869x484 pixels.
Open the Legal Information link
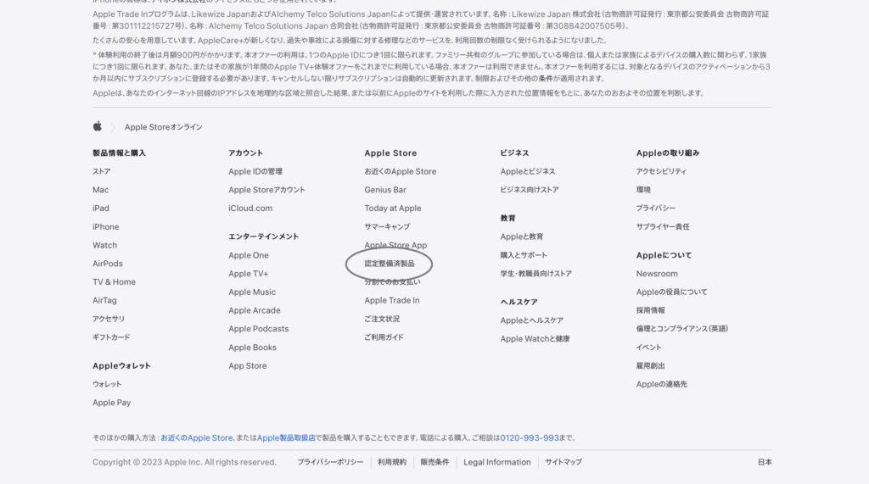(x=497, y=462)
